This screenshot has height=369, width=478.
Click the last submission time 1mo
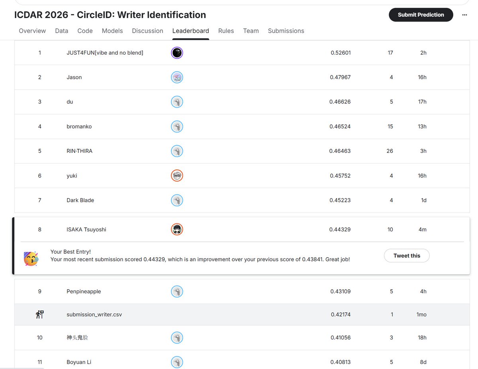tap(421, 314)
